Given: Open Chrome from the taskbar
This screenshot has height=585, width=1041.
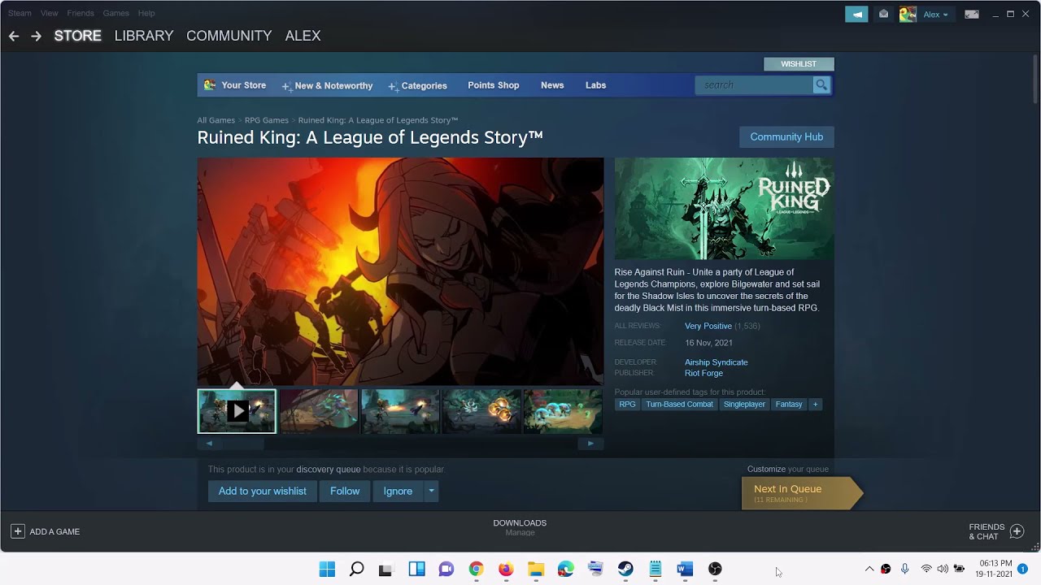Looking at the screenshot, I should (476, 569).
